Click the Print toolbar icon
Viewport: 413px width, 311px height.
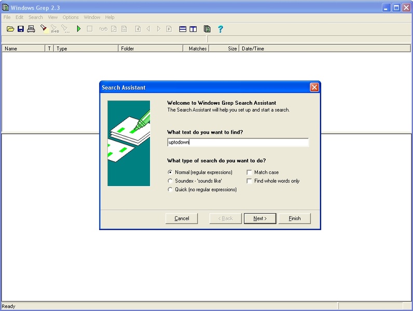(x=31, y=29)
